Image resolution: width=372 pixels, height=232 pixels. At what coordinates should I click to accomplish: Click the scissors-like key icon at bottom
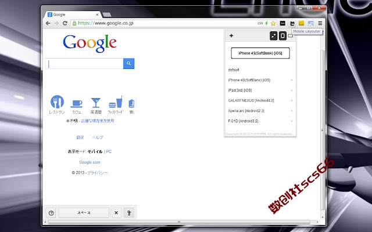click(x=129, y=213)
